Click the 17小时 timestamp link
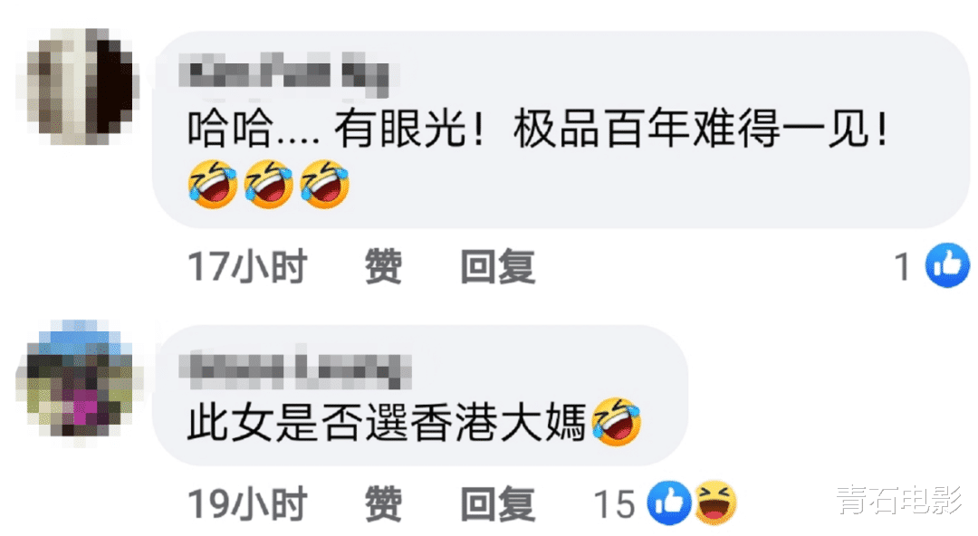 pos(247,266)
